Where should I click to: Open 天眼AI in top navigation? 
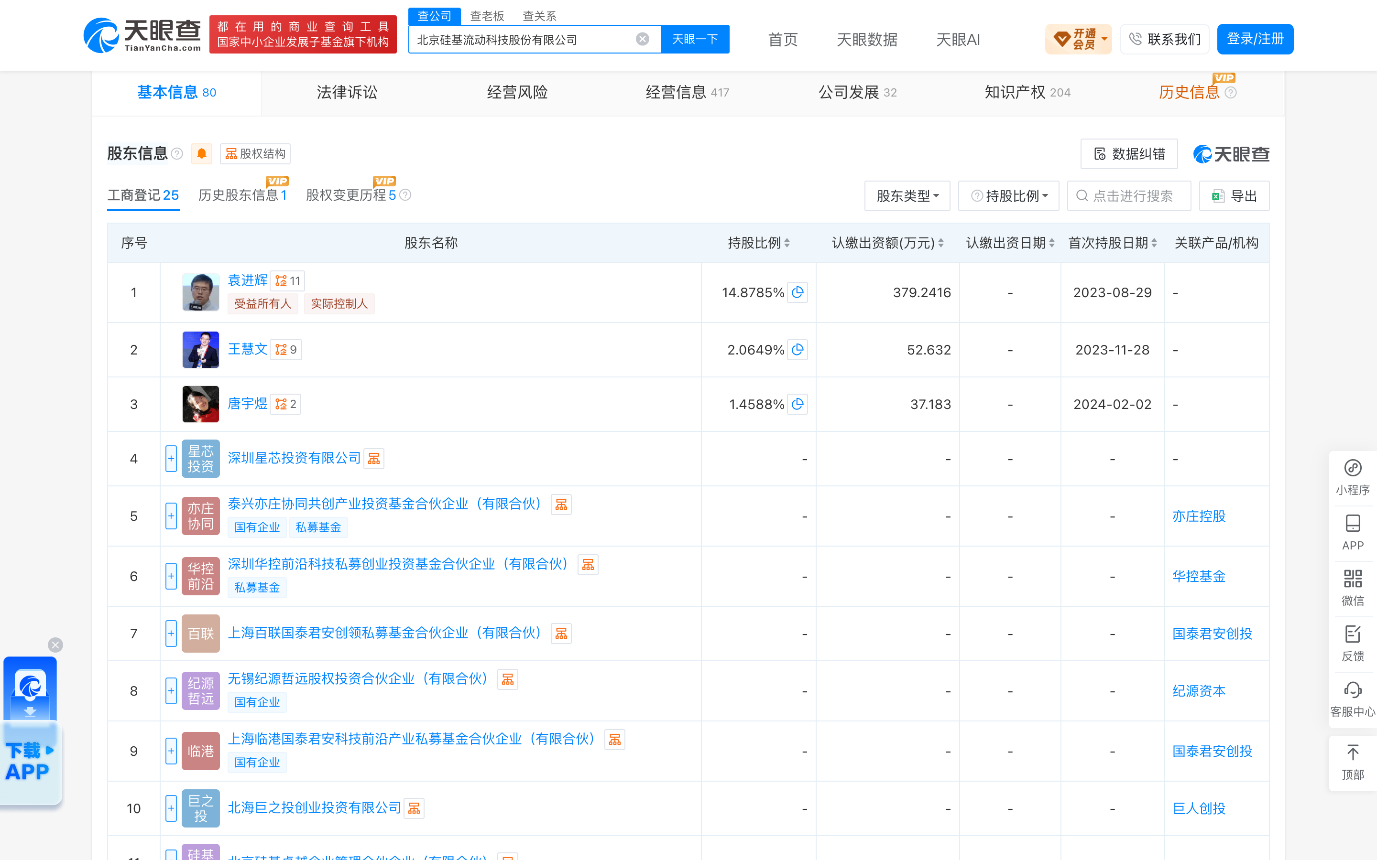click(x=958, y=39)
